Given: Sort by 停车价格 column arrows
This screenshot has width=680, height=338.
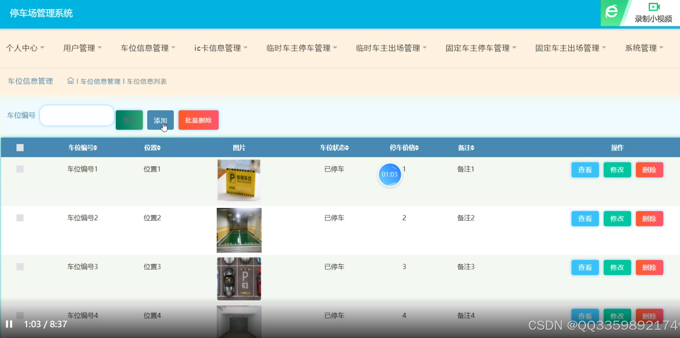Looking at the screenshot, I should coord(417,148).
